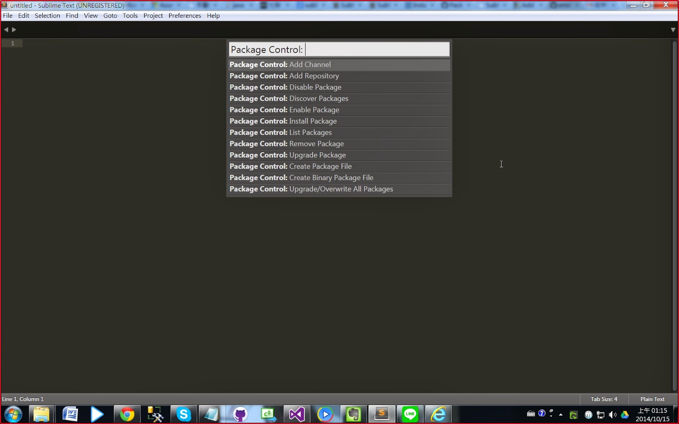
Task: Open Internet Explorer from the taskbar
Action: pyautogui.click(x=438, y=414)
